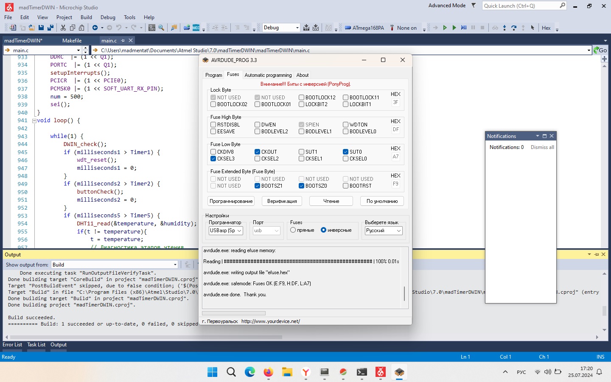Click the Go button in navigation bar
611x382 pixels.
(600, 50)
